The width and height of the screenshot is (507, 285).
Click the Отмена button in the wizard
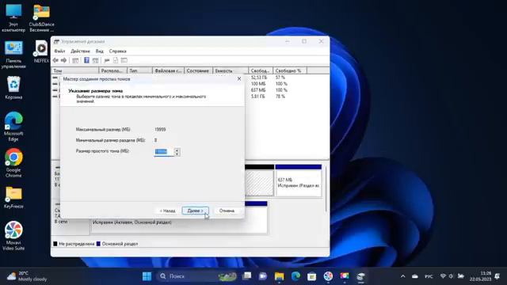(x=227, y=211)
